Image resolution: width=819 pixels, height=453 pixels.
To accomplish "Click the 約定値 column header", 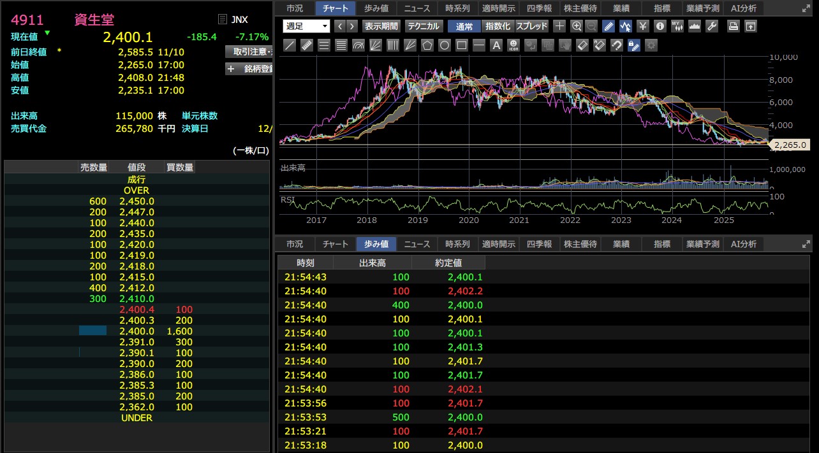I will 448,262.
